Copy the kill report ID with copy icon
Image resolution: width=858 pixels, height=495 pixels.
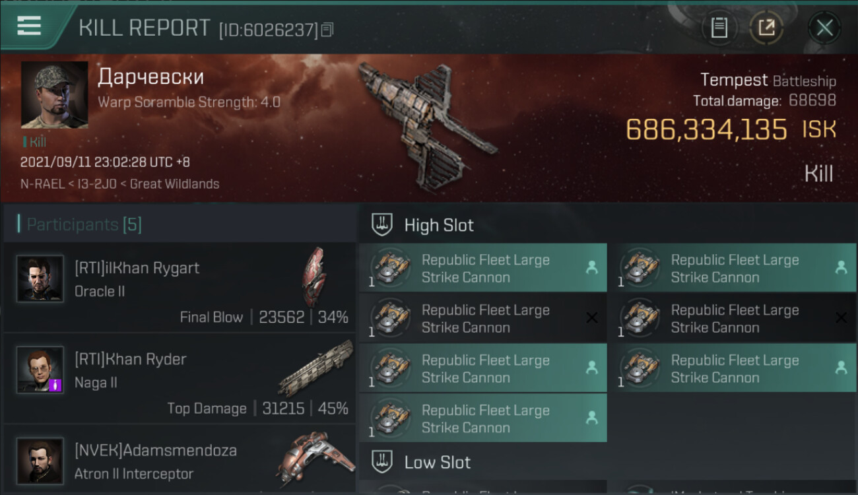328,29
